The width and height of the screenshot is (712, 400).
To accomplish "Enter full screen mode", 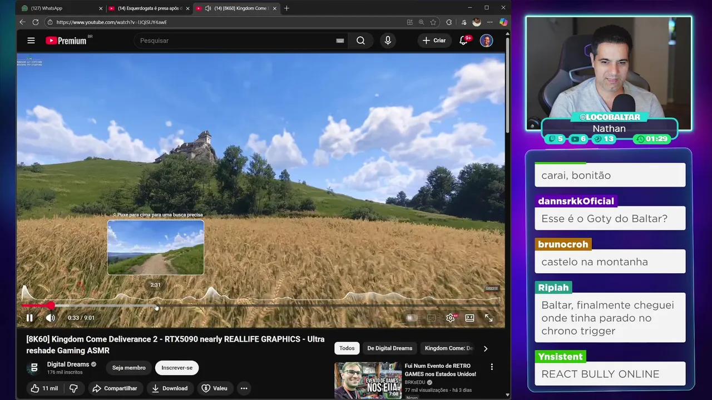I will pyautogui.click(x=488, y=318).
